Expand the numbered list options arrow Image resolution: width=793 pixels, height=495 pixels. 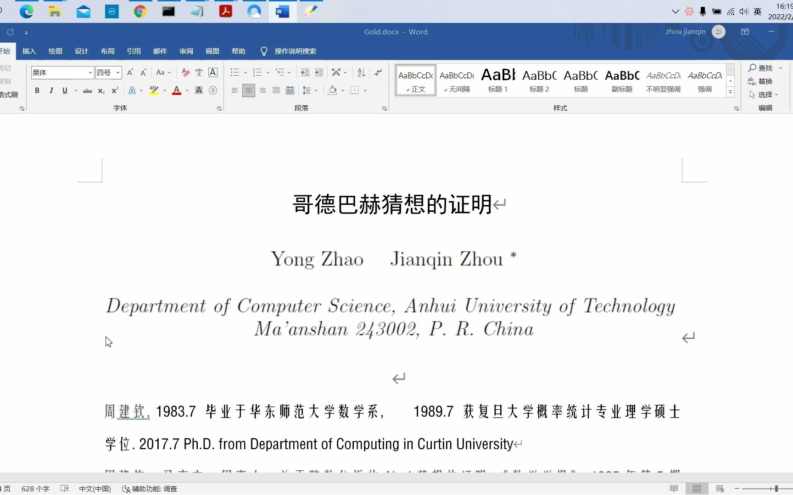[x=268, y=72]
